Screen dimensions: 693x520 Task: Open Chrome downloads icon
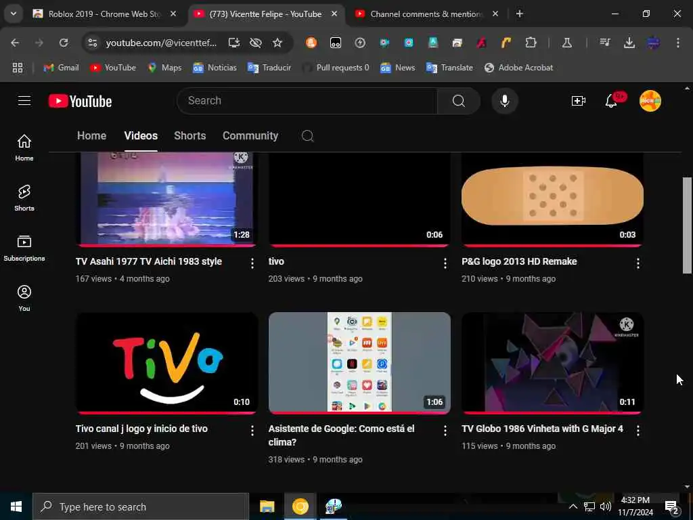629,43
